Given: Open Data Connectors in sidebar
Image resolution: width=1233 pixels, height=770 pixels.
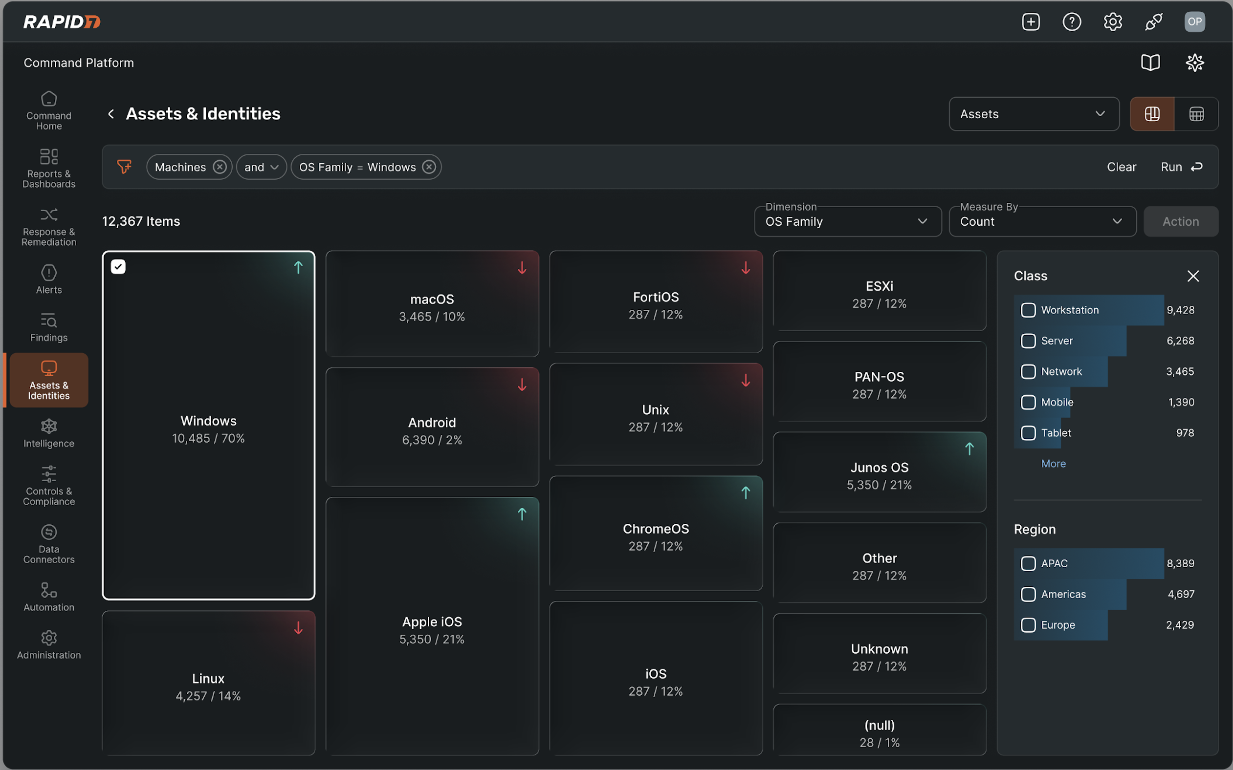Looking at the screenshot, I should click(x=49, y=544).
